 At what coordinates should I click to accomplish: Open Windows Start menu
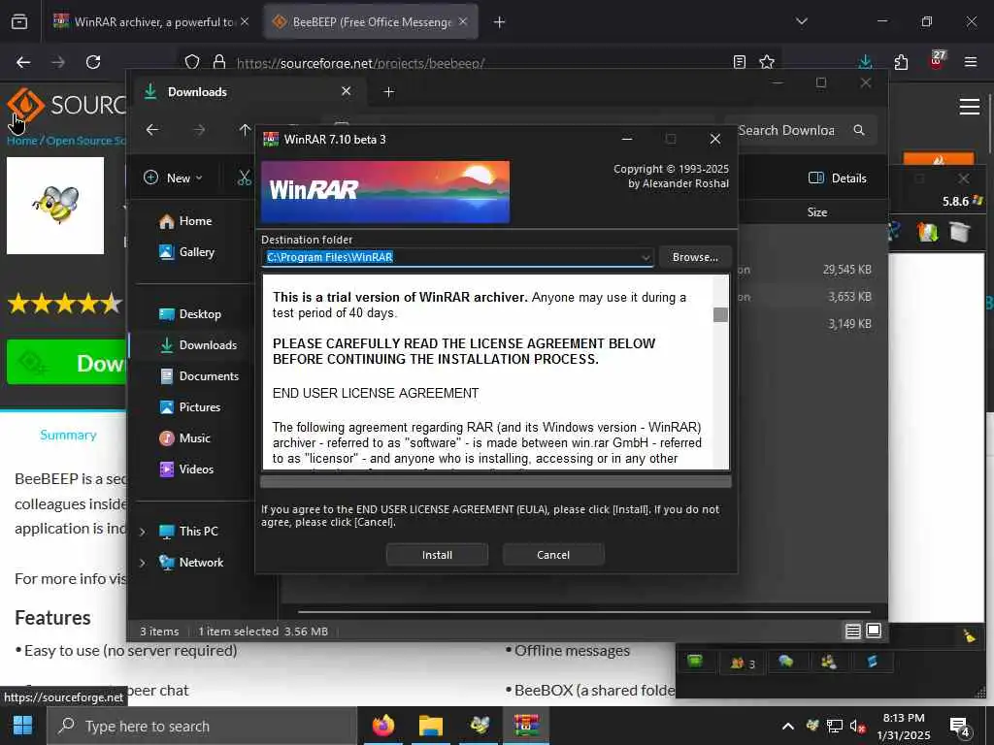pos(23,726)
